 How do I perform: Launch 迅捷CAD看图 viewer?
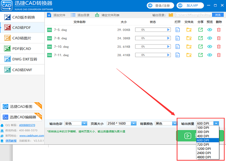click(21, 107)
